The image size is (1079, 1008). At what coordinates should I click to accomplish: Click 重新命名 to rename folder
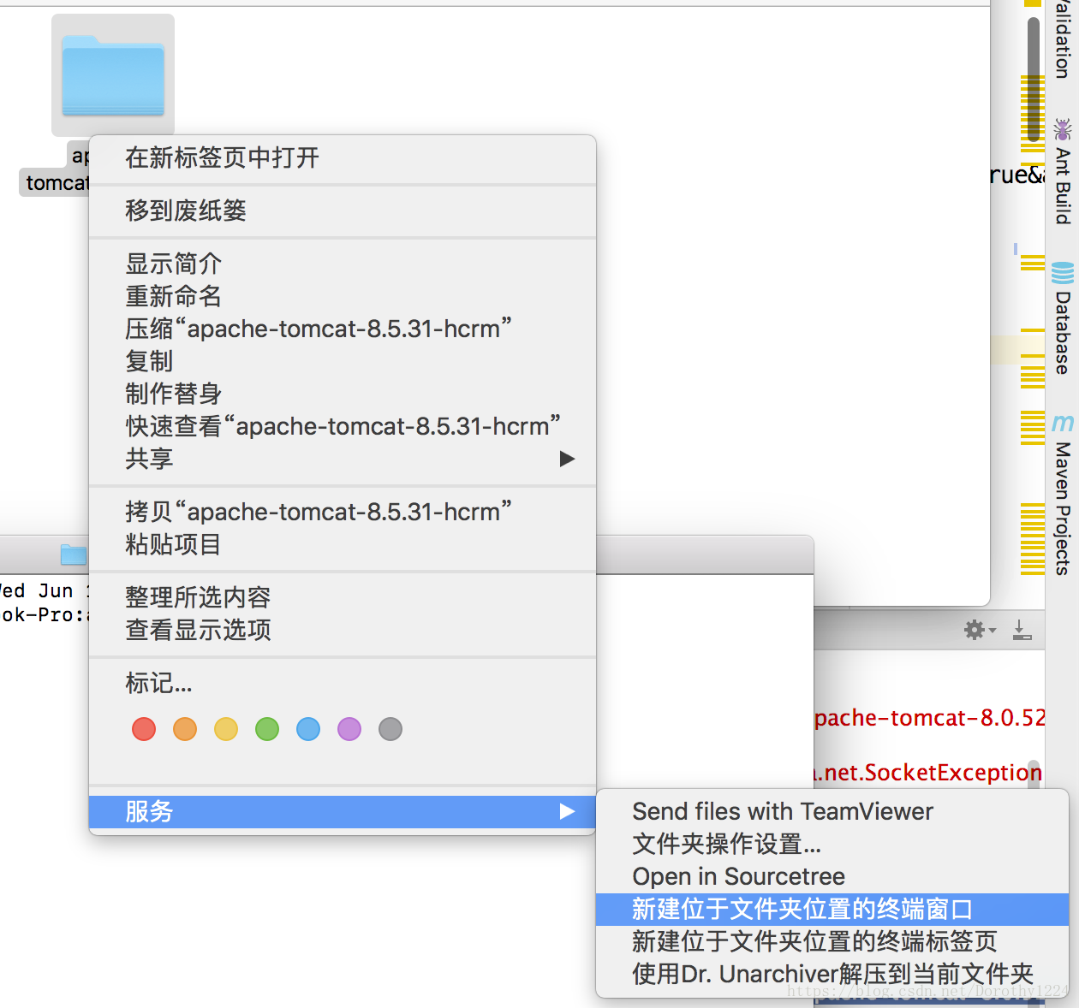(x=174, y=296)
